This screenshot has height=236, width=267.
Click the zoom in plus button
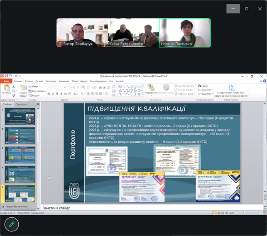click(x=260, y=213)
